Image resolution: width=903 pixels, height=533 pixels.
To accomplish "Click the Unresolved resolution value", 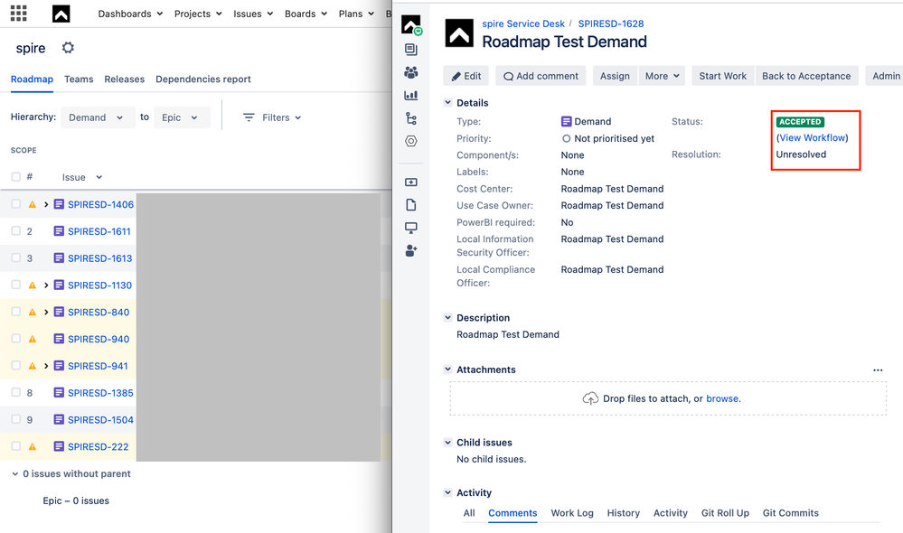I will [801, 154].
